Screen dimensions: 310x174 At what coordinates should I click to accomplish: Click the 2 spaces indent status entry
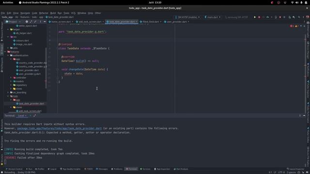pyautogui.click(x=291, y=173)
